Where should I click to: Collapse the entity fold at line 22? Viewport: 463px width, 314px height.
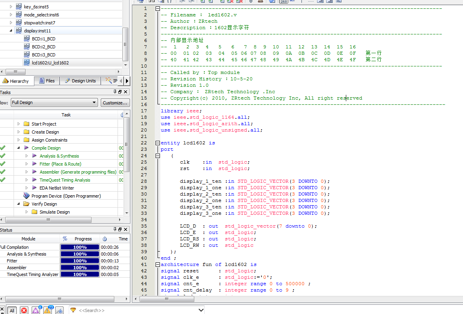[x=158, y=143]
